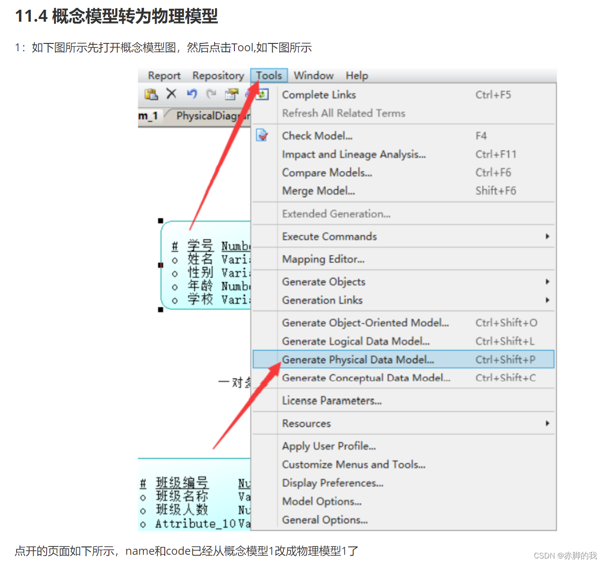Open Model Options...
Screen dimensions: 604x564
pos(403,502)
